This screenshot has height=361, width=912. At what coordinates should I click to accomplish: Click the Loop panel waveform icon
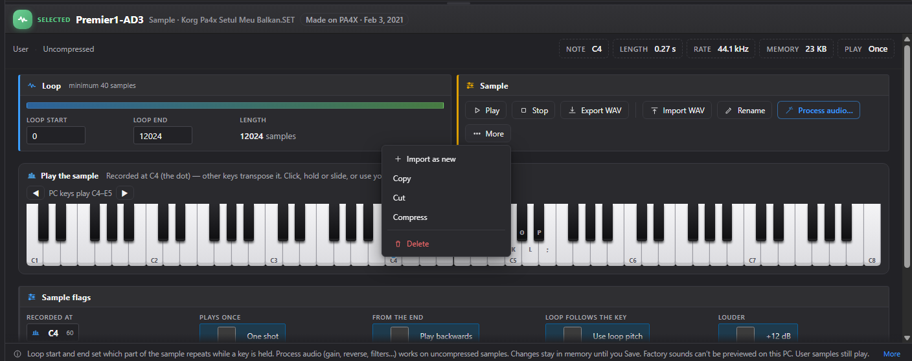pos(32,85)
